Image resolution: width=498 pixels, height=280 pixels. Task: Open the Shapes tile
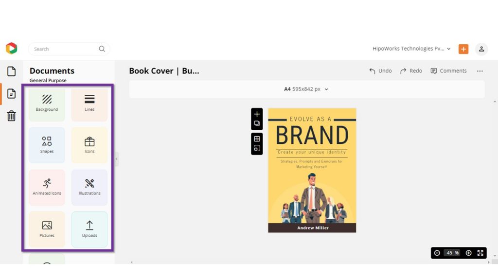[47, 145]
